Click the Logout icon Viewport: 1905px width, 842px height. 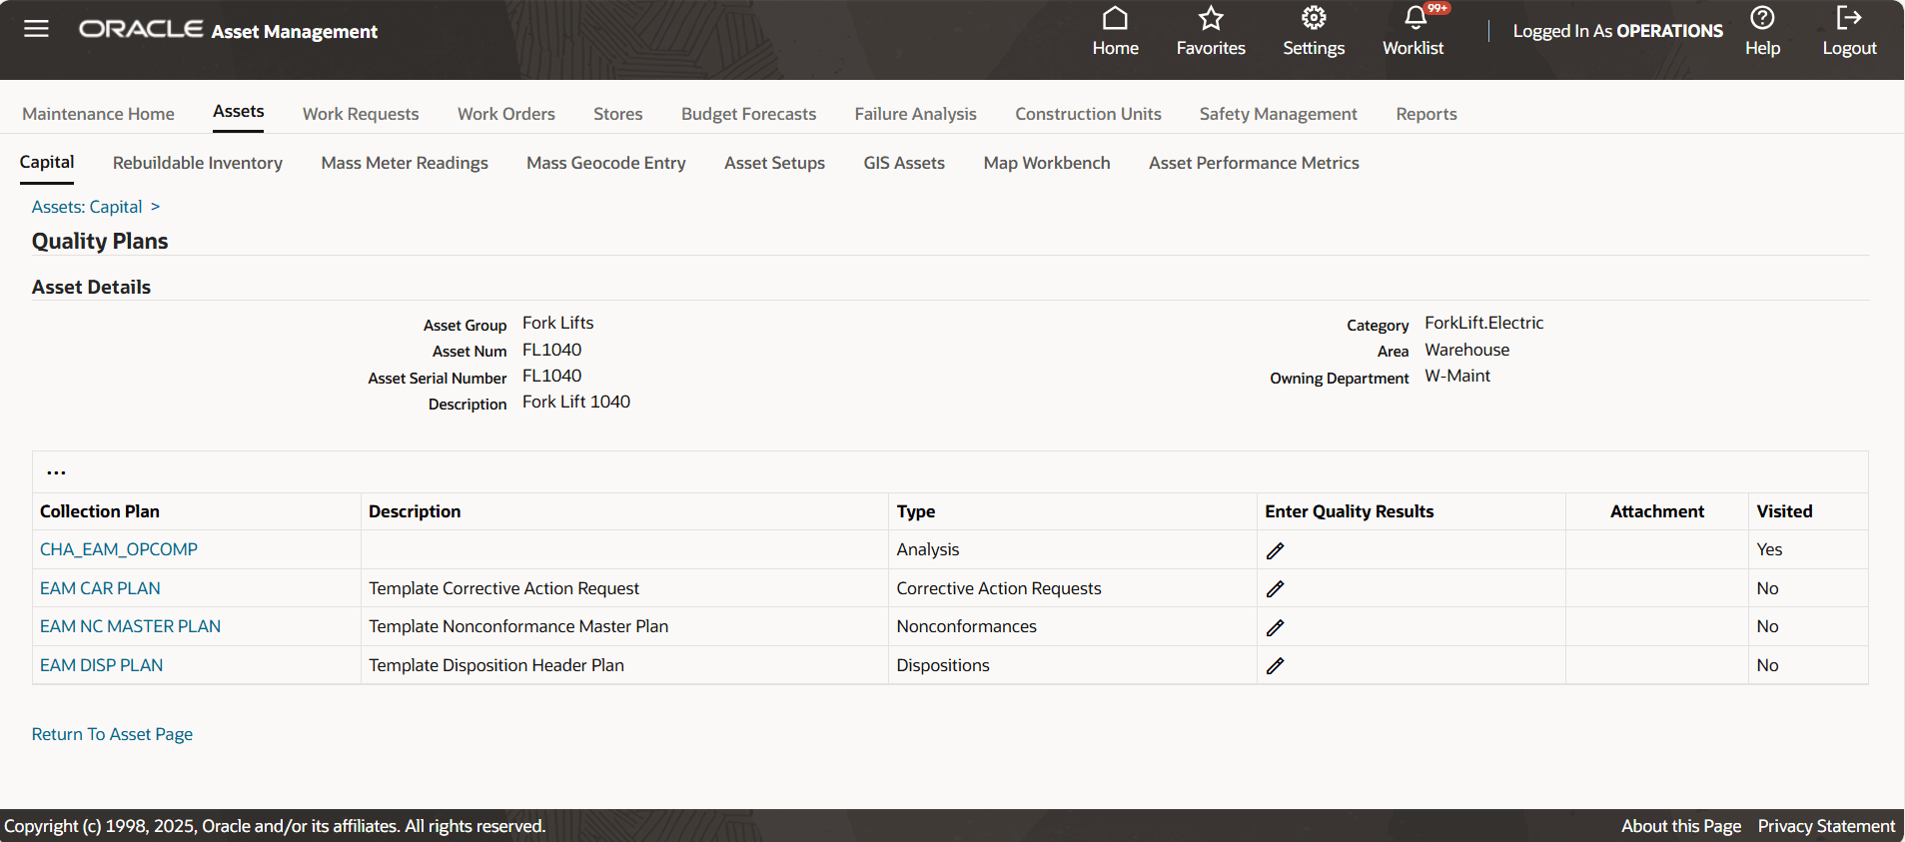[x=1848, y=19]
